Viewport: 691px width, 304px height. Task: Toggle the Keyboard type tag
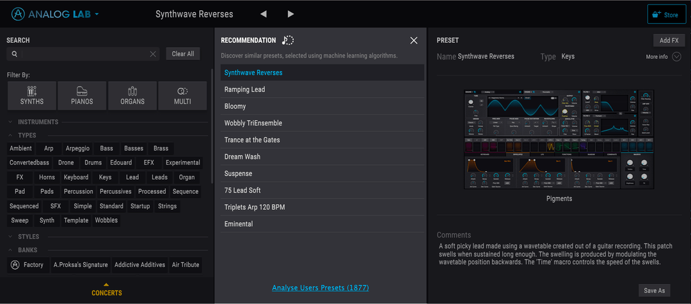(76, 177)
